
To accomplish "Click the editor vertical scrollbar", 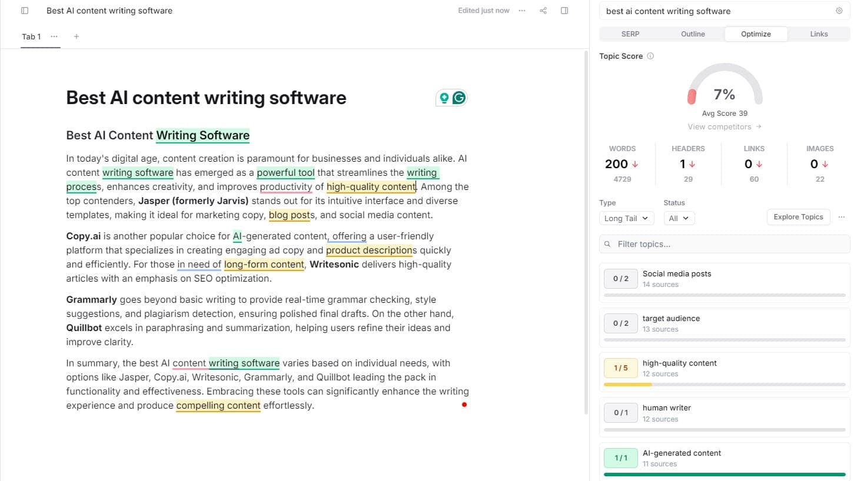I will 586,232.
